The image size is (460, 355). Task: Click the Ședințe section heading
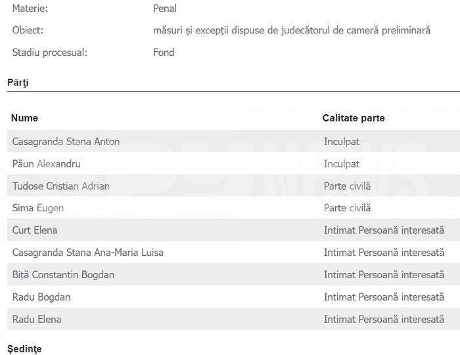[x=24, y=349]
